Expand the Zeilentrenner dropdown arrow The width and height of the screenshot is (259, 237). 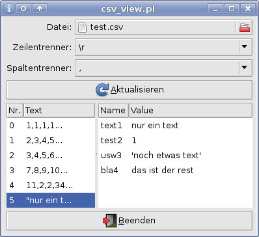[245, 47]
